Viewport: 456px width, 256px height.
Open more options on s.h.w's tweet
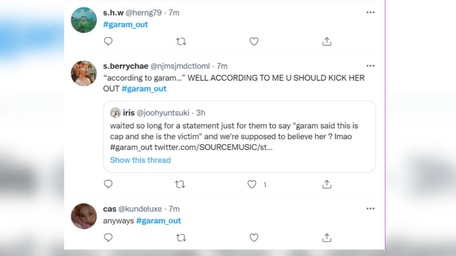[x=370, y=12]
